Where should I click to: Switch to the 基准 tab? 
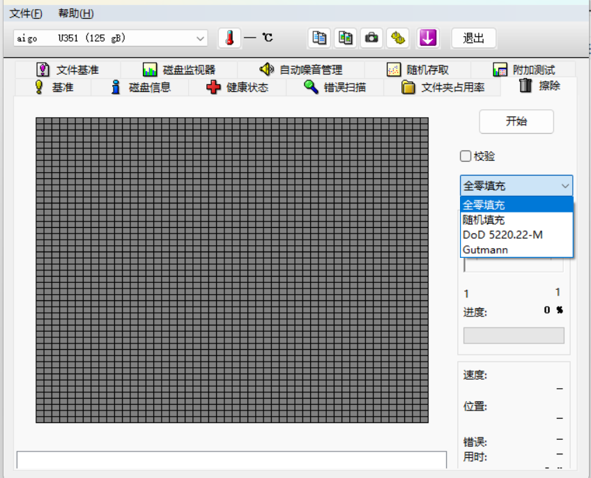53,88
